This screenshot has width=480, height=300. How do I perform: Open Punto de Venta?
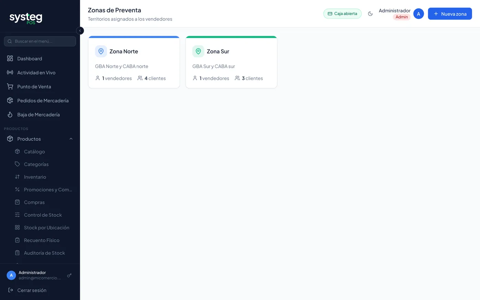click(40, 87)
